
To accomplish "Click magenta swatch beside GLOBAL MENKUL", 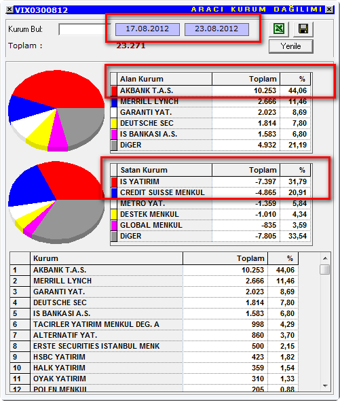I will [x=114, y=225].
